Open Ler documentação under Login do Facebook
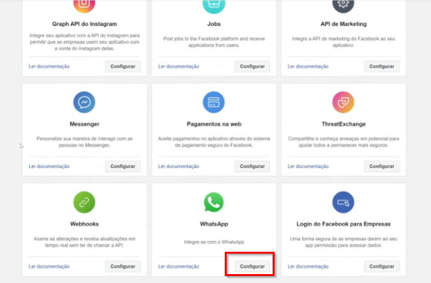 (x=308, y=266)
